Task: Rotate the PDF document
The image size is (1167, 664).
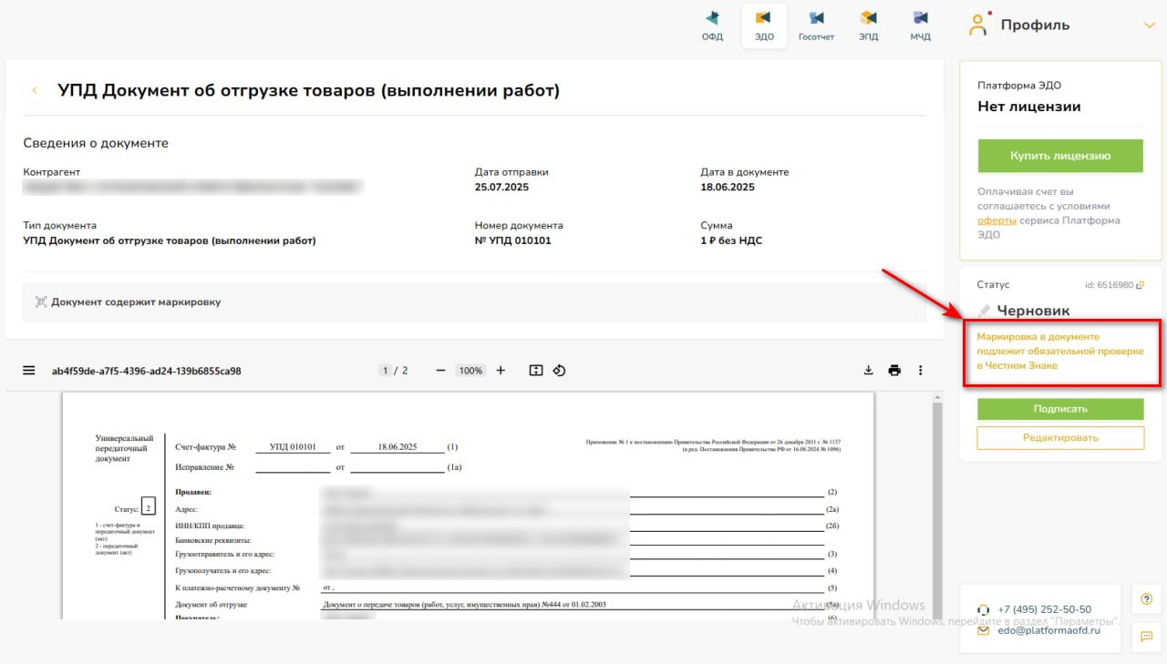Action: click(x=560, y=371)
